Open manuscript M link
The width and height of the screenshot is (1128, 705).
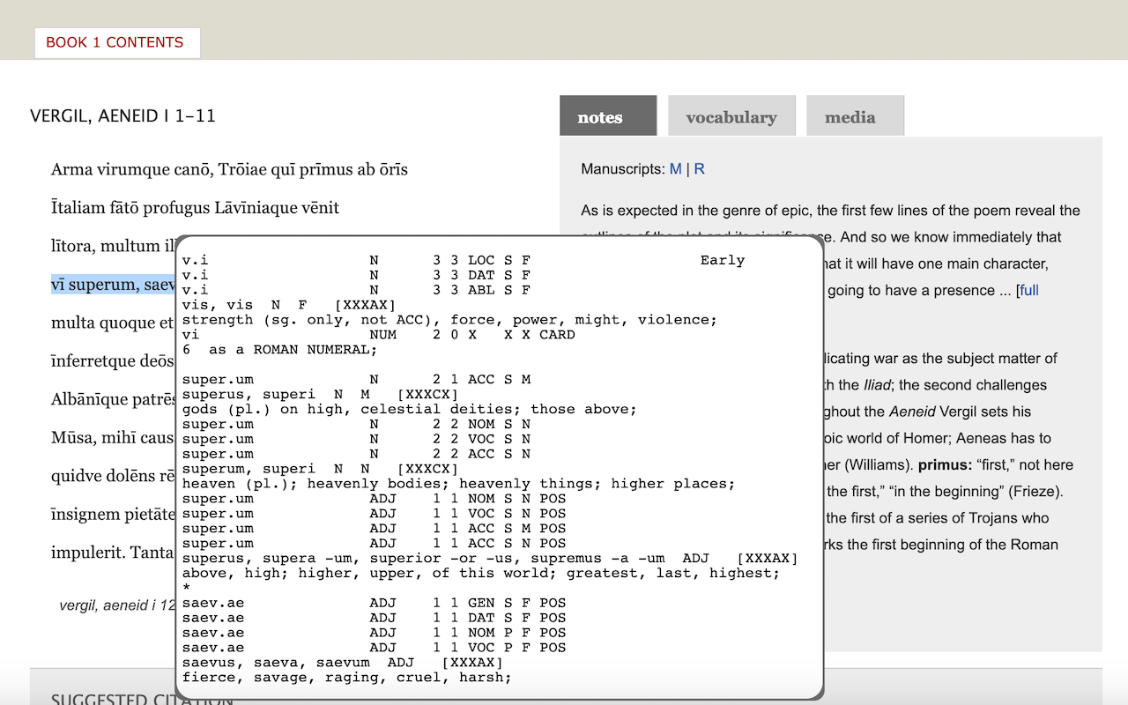point(674,168)
